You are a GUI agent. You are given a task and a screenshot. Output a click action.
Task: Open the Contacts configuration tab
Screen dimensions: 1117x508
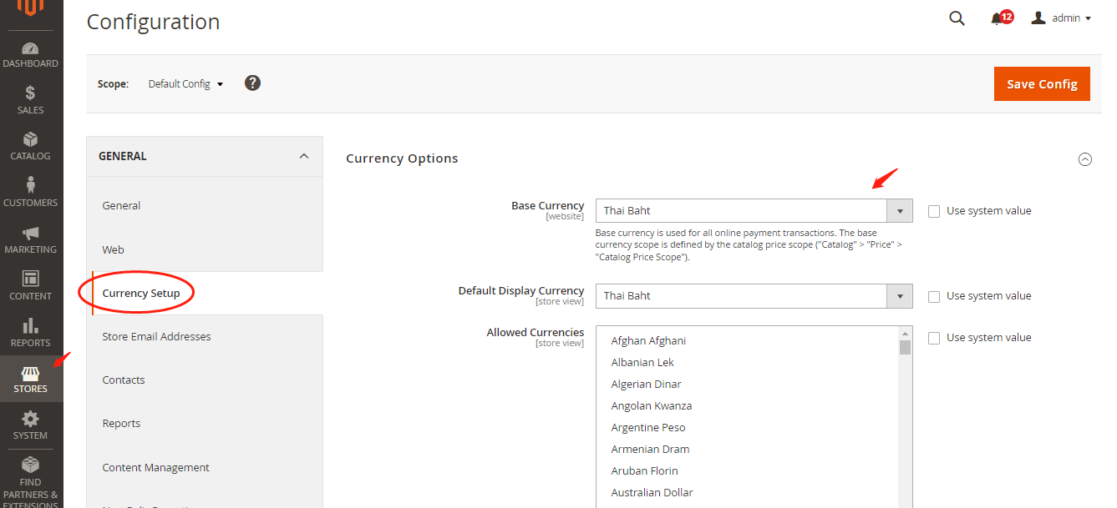205,380
